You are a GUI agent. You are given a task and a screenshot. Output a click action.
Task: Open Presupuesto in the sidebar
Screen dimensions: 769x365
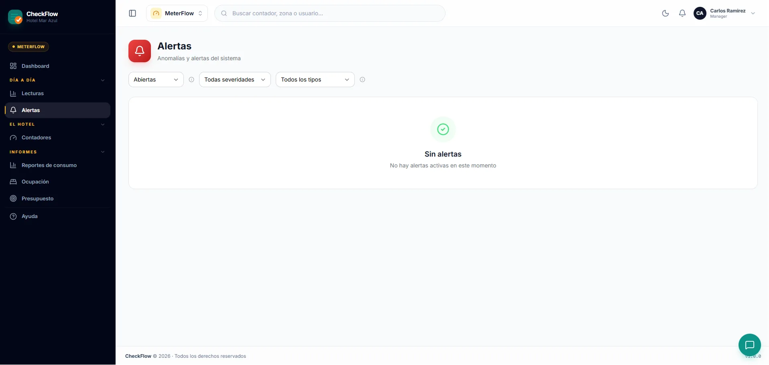click(58, 198)
